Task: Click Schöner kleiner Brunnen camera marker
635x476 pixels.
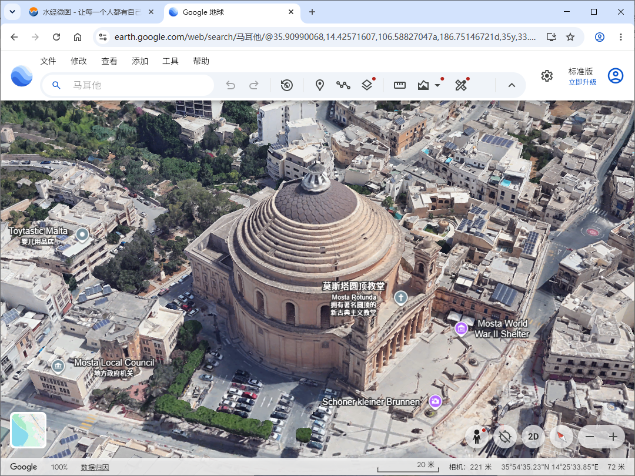Action: tap(435, 401)
